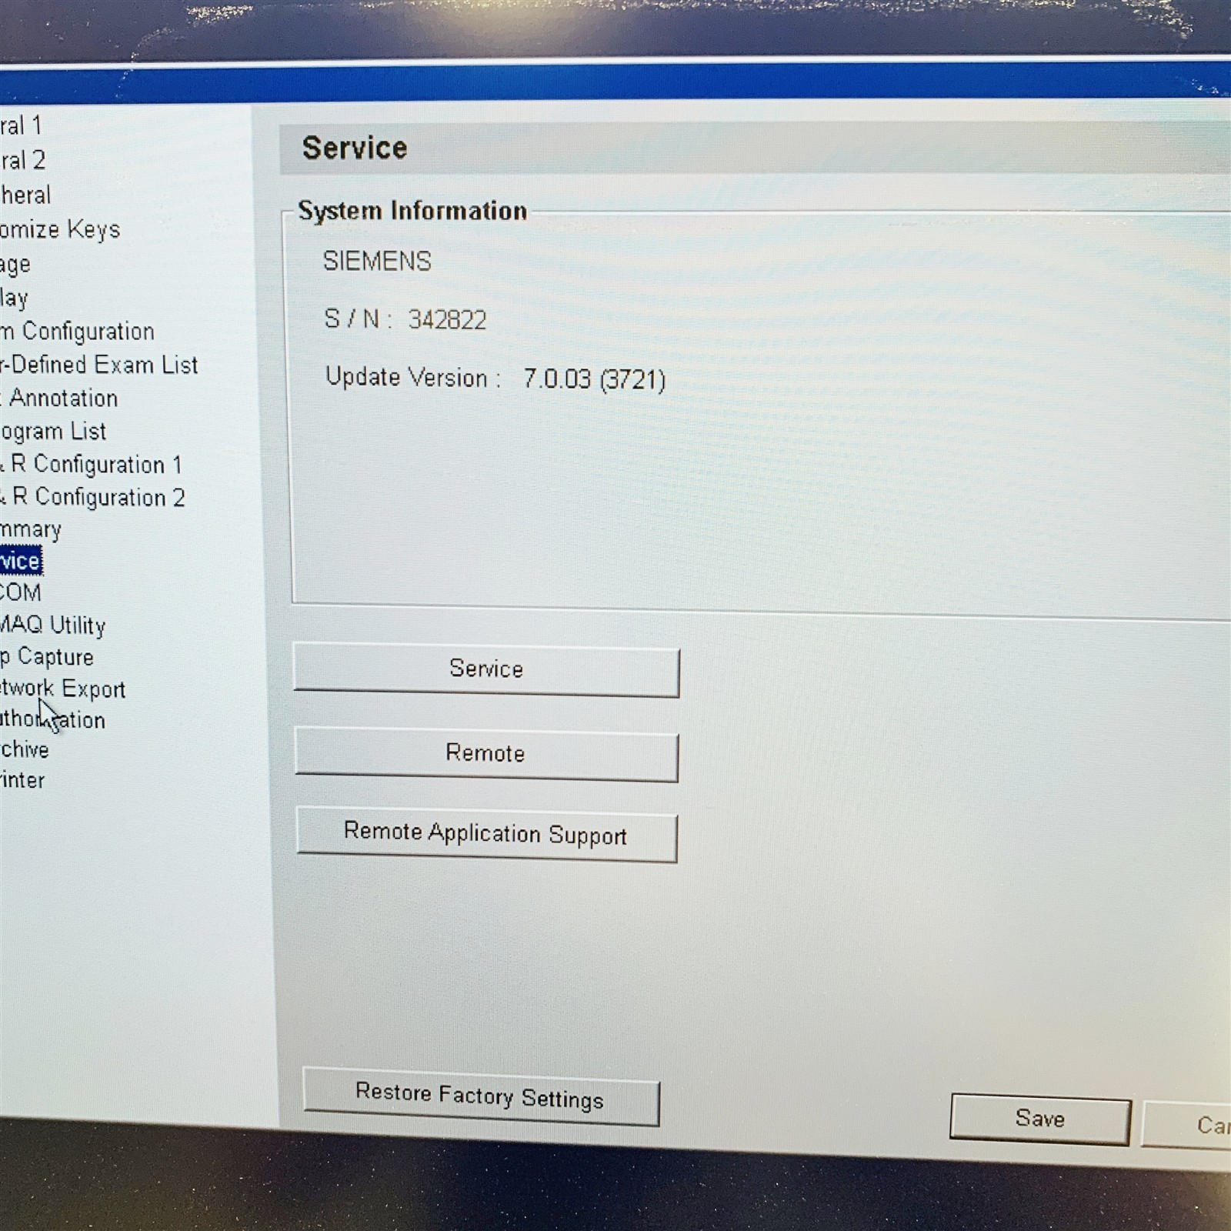Viewport: 1231px width, 1231px height.
Task: Open M & R Configuration 2
Action: coord(92,498)
